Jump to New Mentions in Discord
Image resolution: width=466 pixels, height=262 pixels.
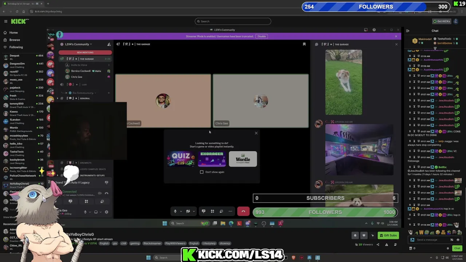(x=85, y=52)
